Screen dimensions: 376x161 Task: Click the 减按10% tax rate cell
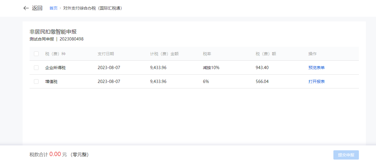tap(211, 68)
